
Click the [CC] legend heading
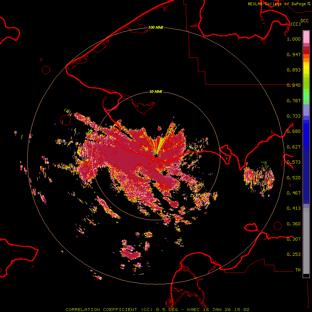pyautogui.click(x=296, y=24)
